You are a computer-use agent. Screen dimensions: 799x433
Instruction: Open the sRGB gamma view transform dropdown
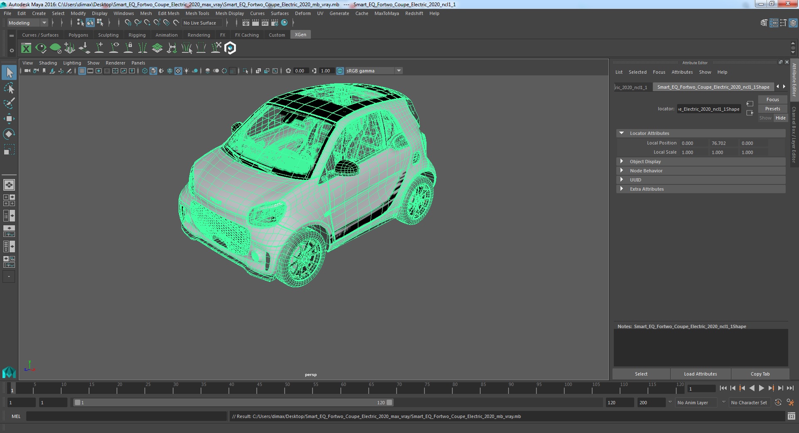pos(374,71)
